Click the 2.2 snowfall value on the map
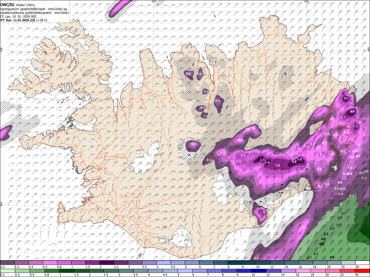The width and height of the screenshot is (370, 277). (355, 126)
